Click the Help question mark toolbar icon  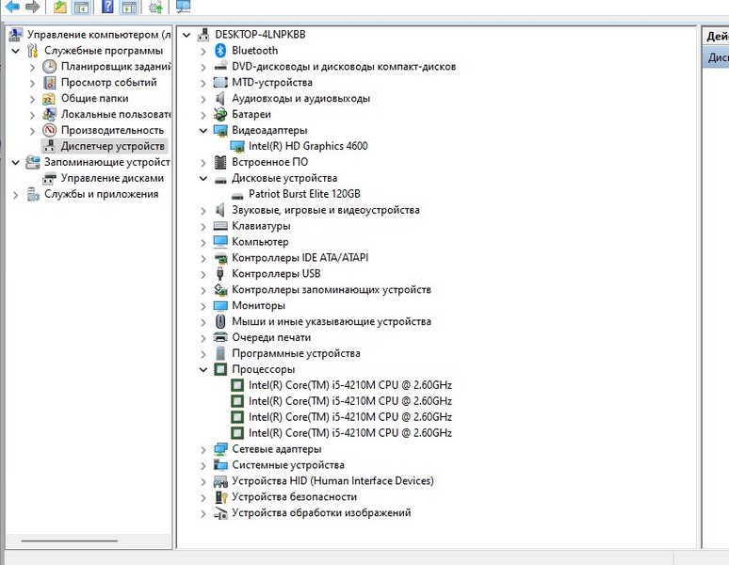click(x=107, y=8)
